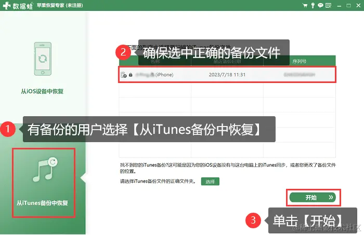Maximize the application window

[349, 6]
